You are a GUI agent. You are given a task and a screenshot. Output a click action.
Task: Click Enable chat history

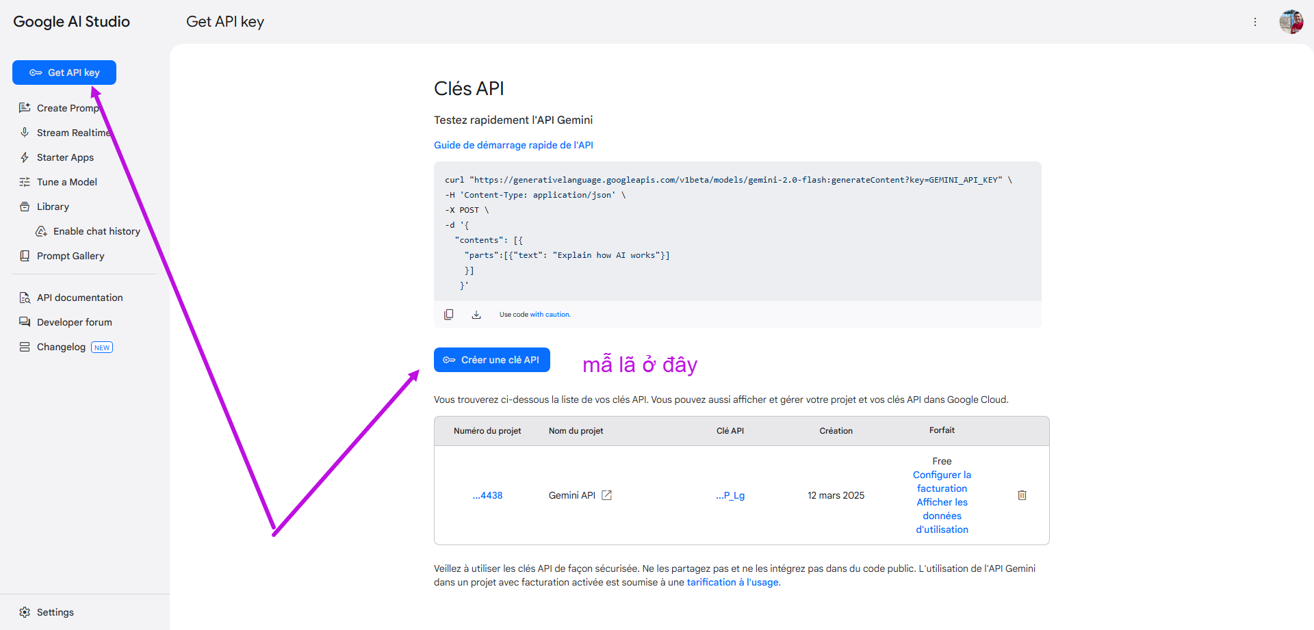[x=96, y=231]
